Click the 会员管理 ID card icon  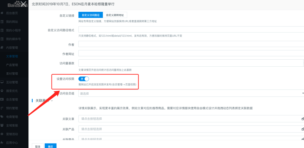(x=2, y=99)
